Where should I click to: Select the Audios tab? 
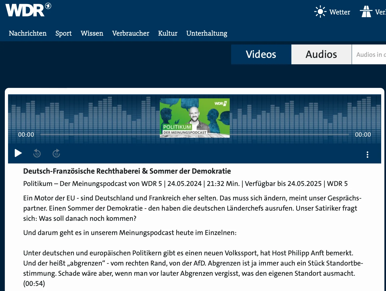pos(321,54)
